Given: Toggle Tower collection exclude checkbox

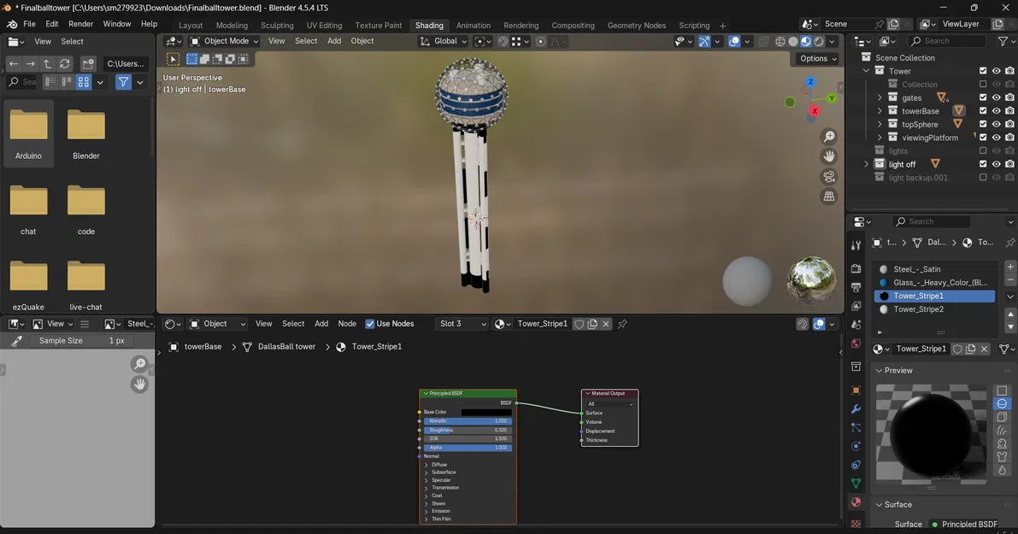Looking at the screenshot, I should coord(983,71).
